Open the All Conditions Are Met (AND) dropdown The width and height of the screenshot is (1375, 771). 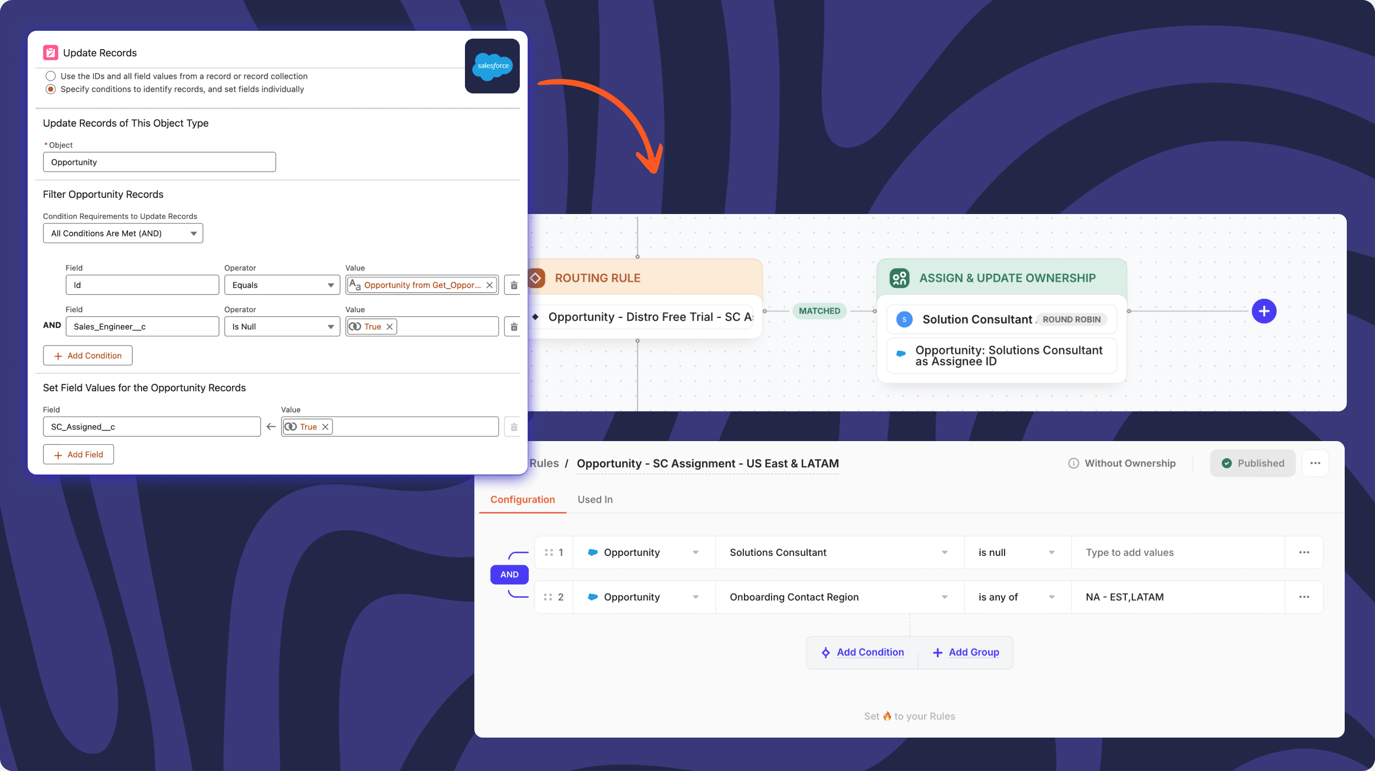[x=123, y=233]
